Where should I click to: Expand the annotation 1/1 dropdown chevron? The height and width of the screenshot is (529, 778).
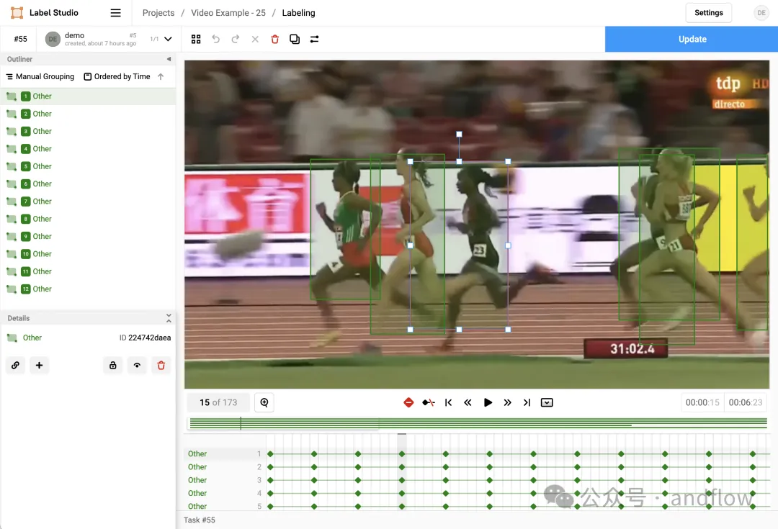[168, 39]
